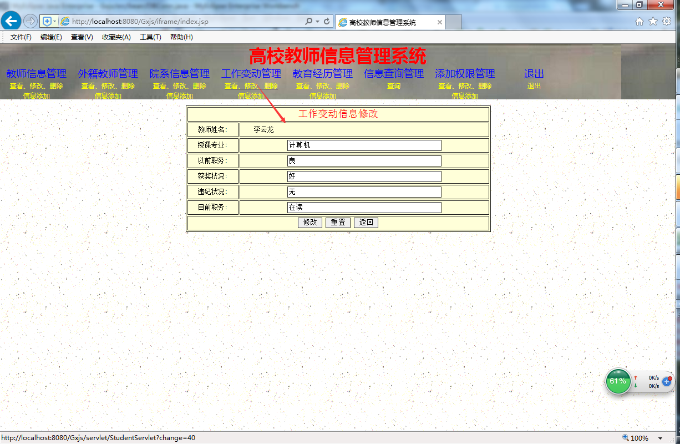This screenshot has height=444, width=680.
Task: Click the URL address bar field
Action: point(187,22)
